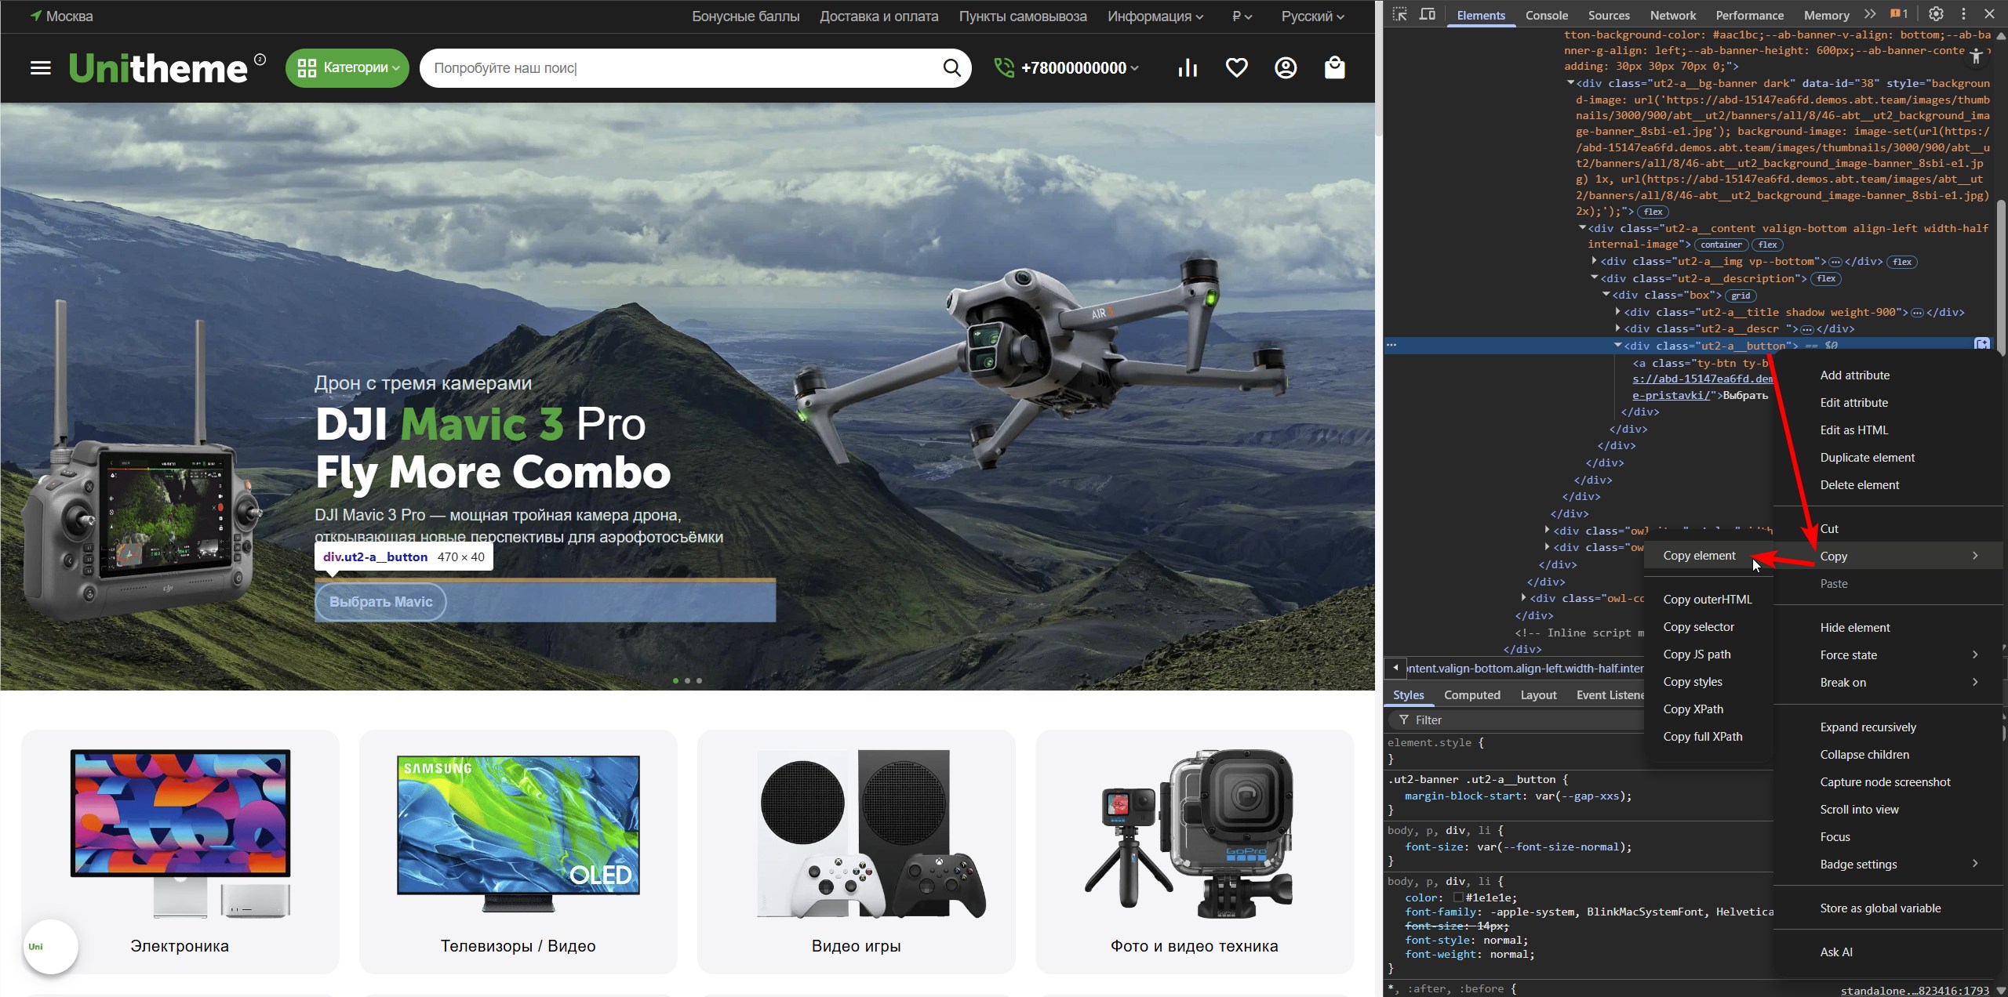Toggle the flex badge after bg-banner style

coord(1653,212)
